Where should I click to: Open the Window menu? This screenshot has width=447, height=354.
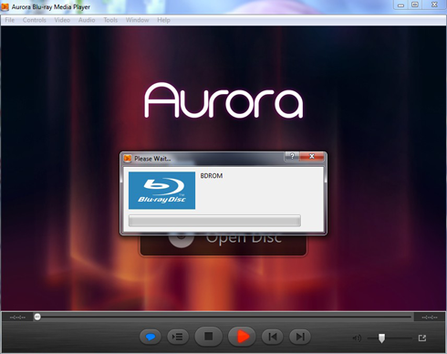click(137, 20)
